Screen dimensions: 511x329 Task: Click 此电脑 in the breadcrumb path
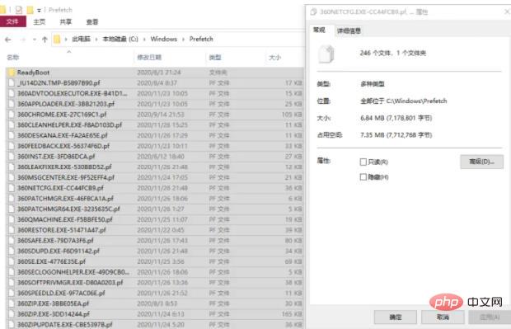click(x=81, y=39)
